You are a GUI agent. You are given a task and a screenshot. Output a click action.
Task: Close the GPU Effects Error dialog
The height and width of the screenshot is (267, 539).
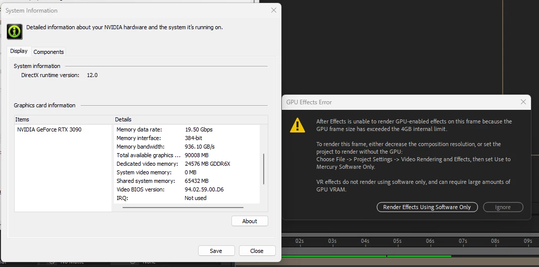pos(523,102)
